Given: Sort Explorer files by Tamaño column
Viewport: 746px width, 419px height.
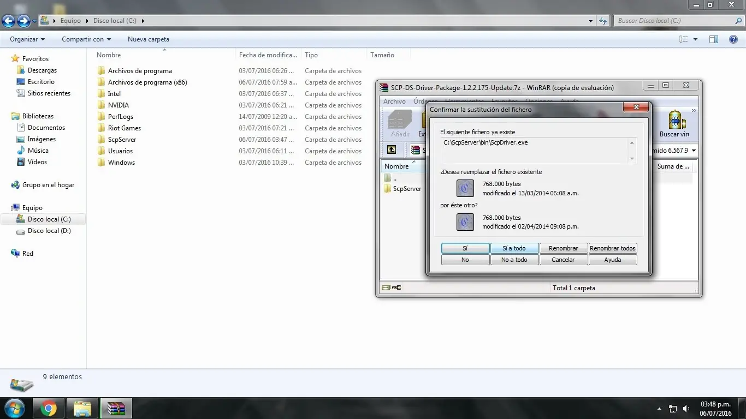Looking at the screenshot, I should coord(388,55).
